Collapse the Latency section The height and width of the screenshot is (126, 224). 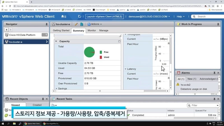(125, 69)
